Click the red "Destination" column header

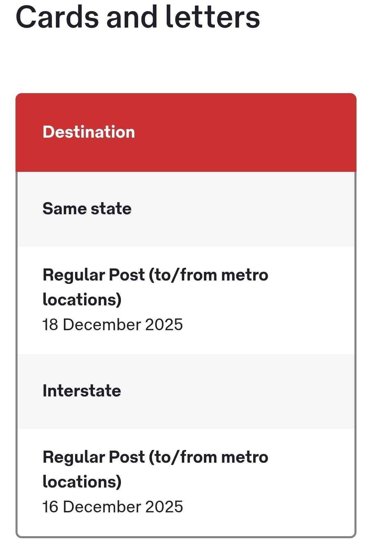pos(89,132)
